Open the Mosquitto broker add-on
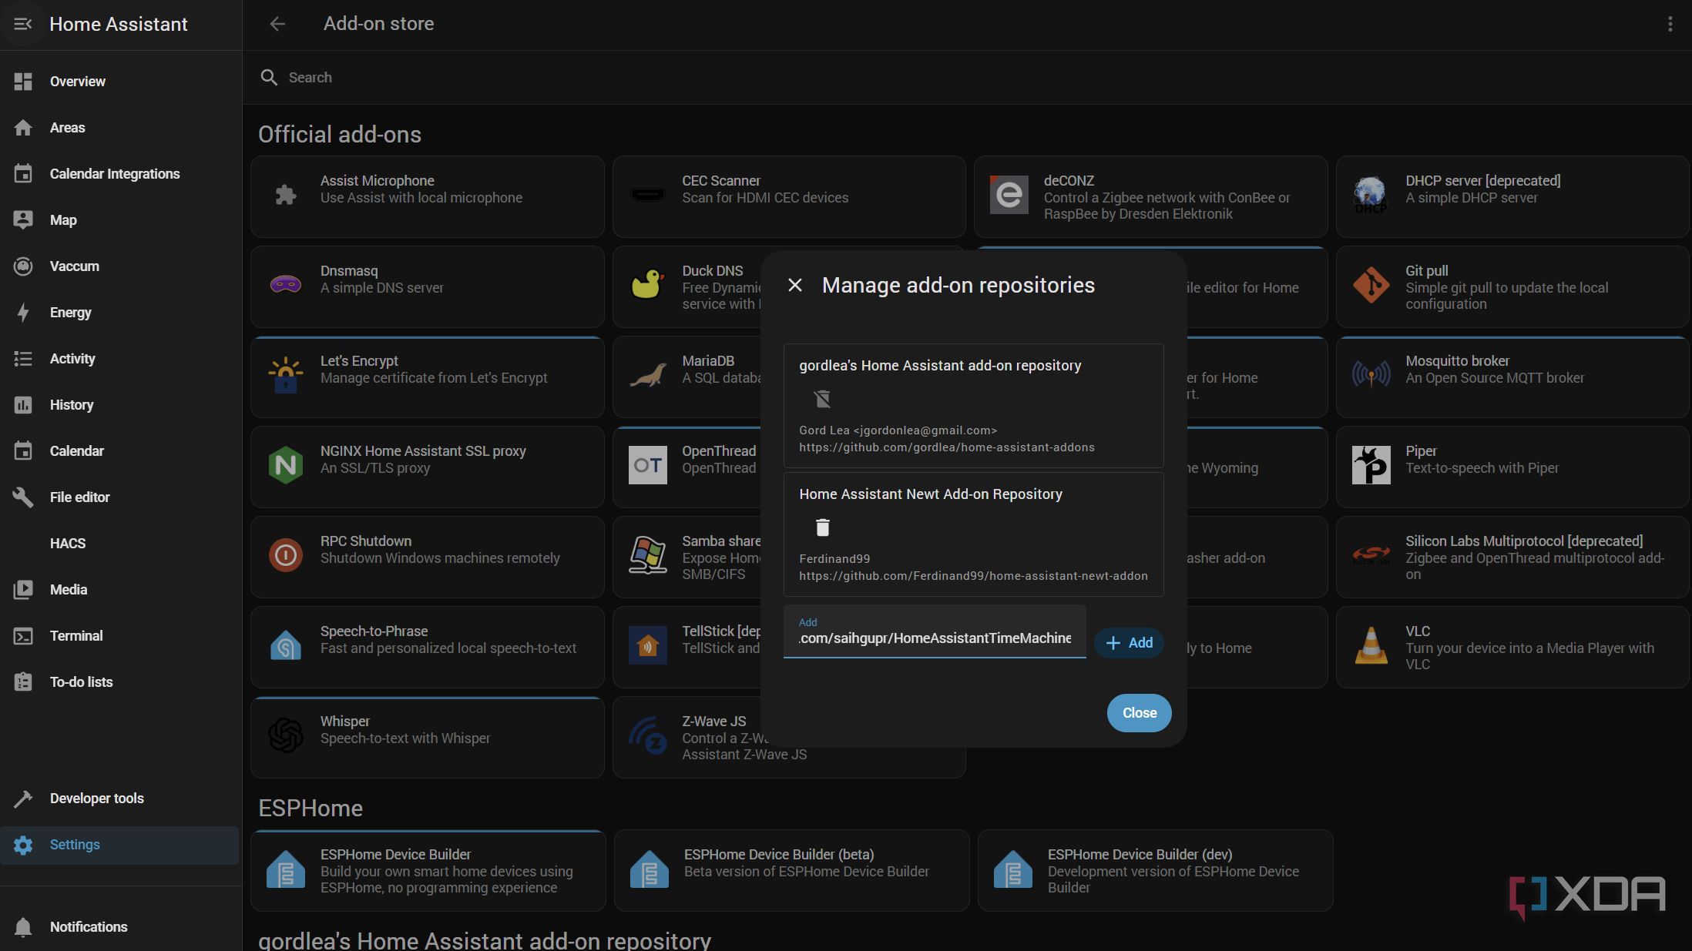The image size is (1692, 951). 1512,377
